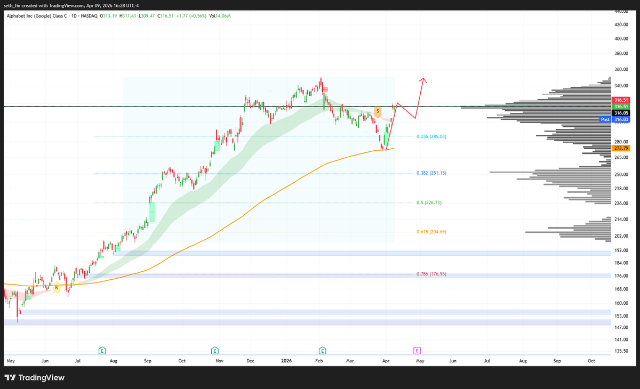Select the pink upcoming May earnings E marker

tap(417, 351)
